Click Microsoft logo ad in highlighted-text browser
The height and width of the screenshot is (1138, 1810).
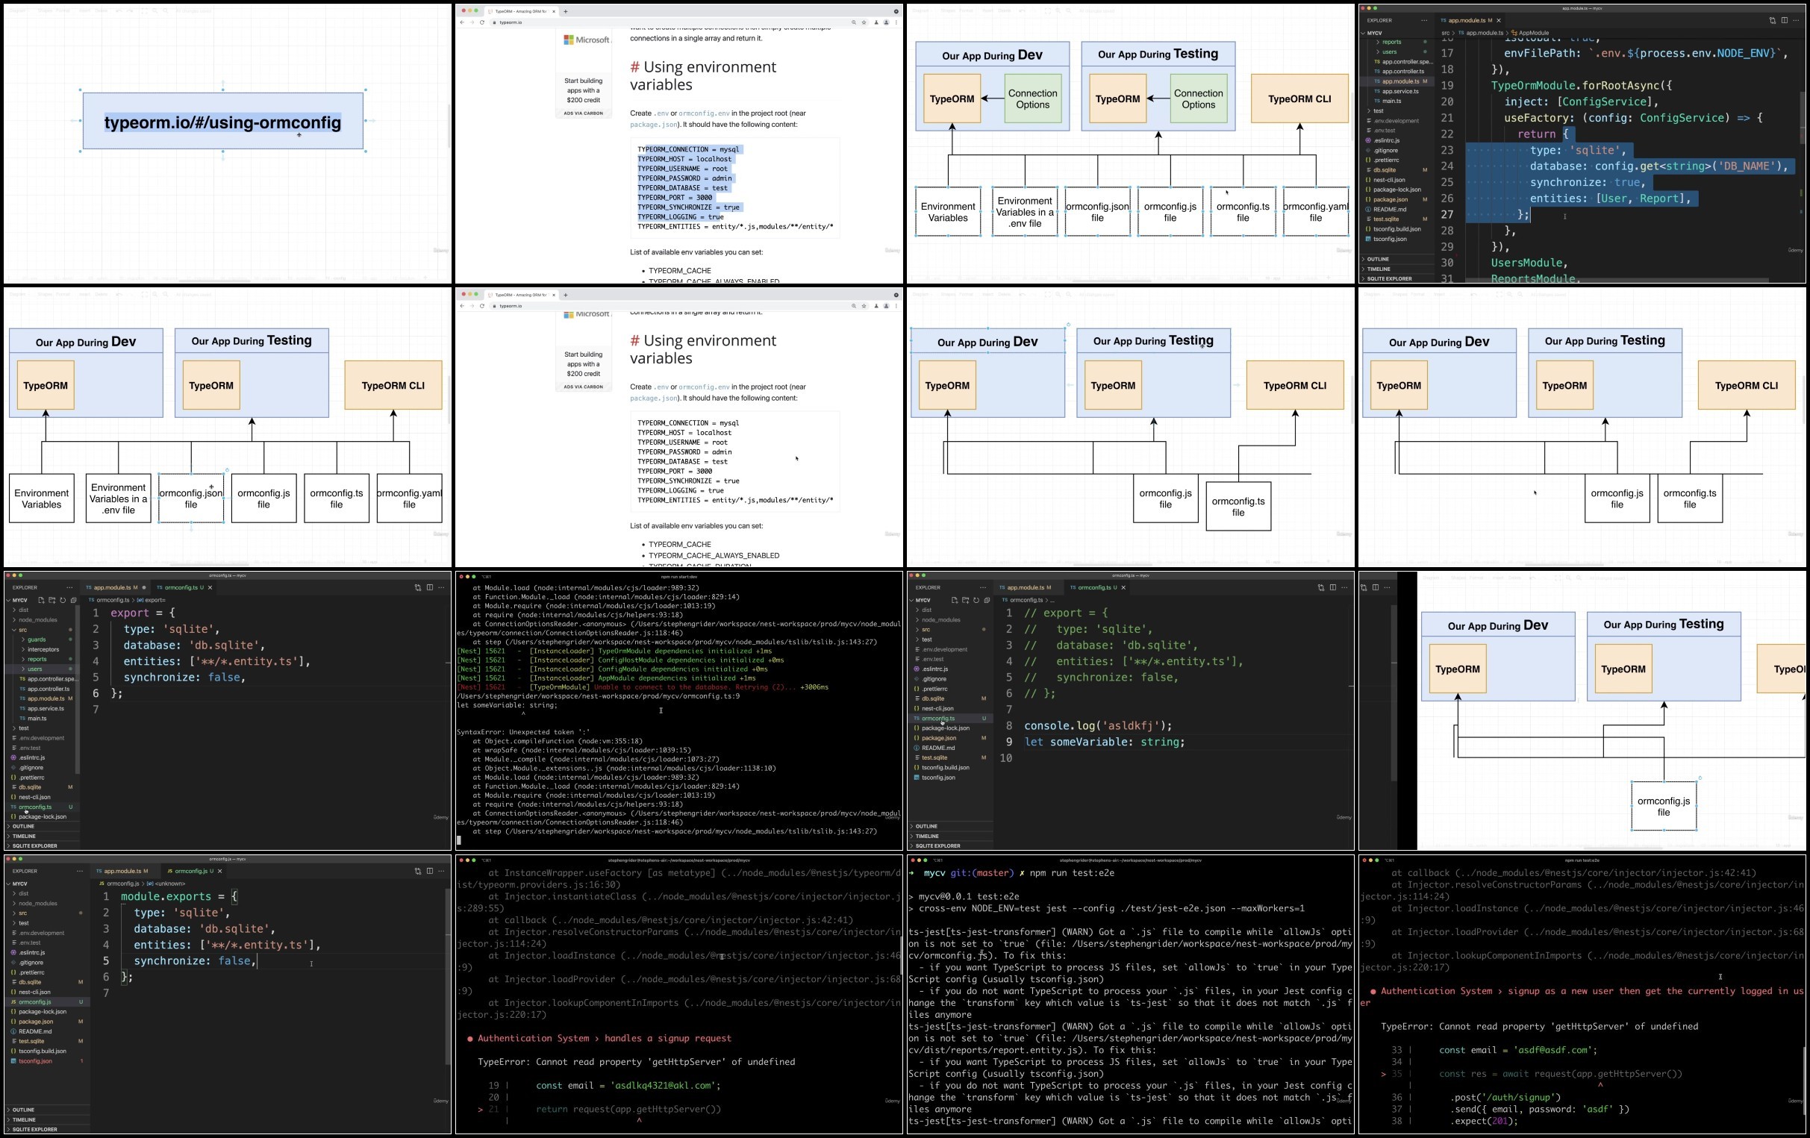587,40
